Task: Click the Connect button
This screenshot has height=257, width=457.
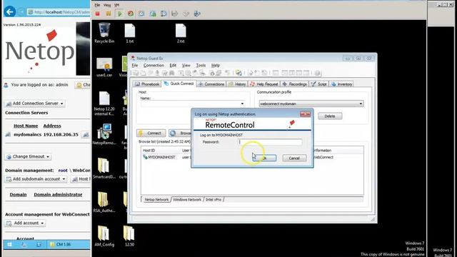Action: click(151, 133)
